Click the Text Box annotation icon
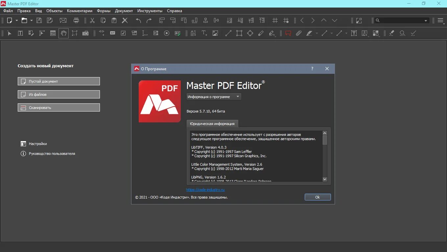The width and height of the screenshot is (447, 252). pos(354,33)
